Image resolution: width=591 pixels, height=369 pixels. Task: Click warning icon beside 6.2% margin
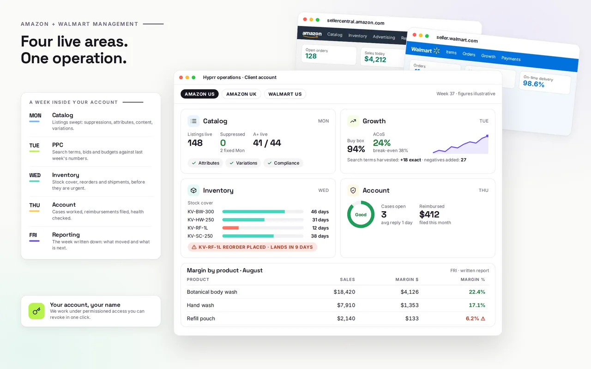[x=483, y=318]
